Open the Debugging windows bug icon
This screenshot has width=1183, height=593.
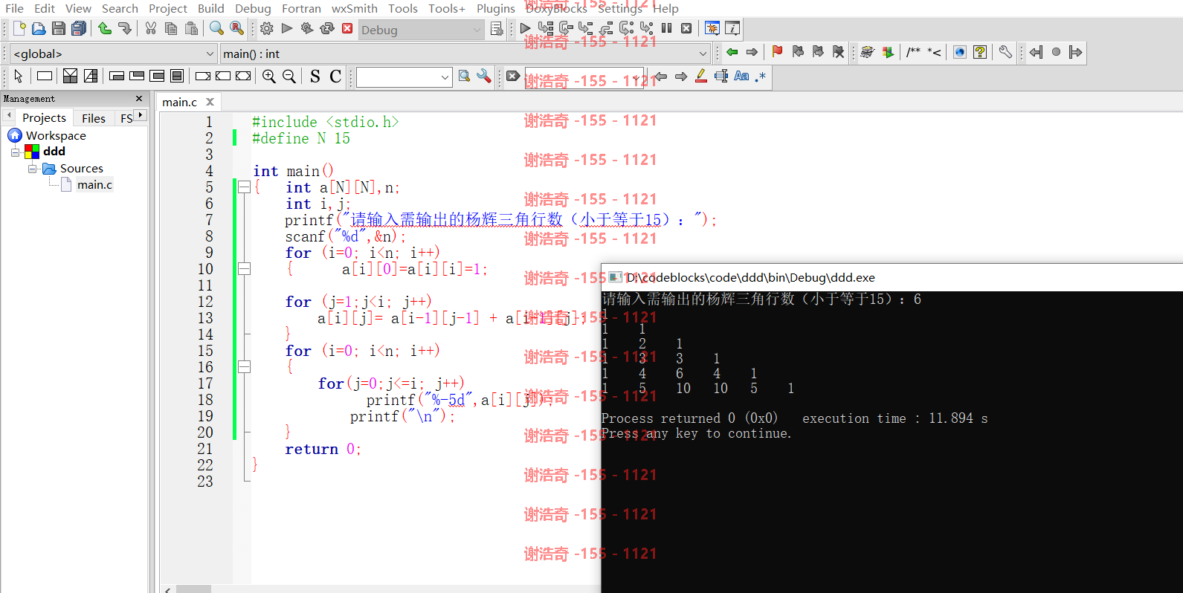[712, 28]
